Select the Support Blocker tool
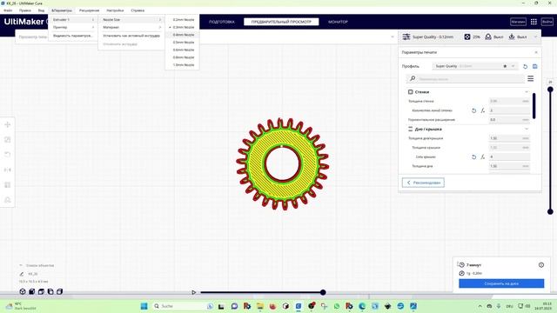The image size is (557, 313). coord(8,200)
